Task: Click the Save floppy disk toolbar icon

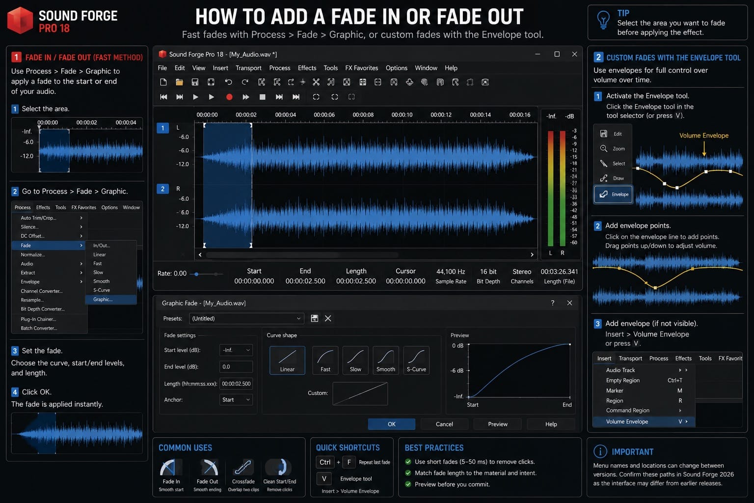Action: click(x=195, y=82)
